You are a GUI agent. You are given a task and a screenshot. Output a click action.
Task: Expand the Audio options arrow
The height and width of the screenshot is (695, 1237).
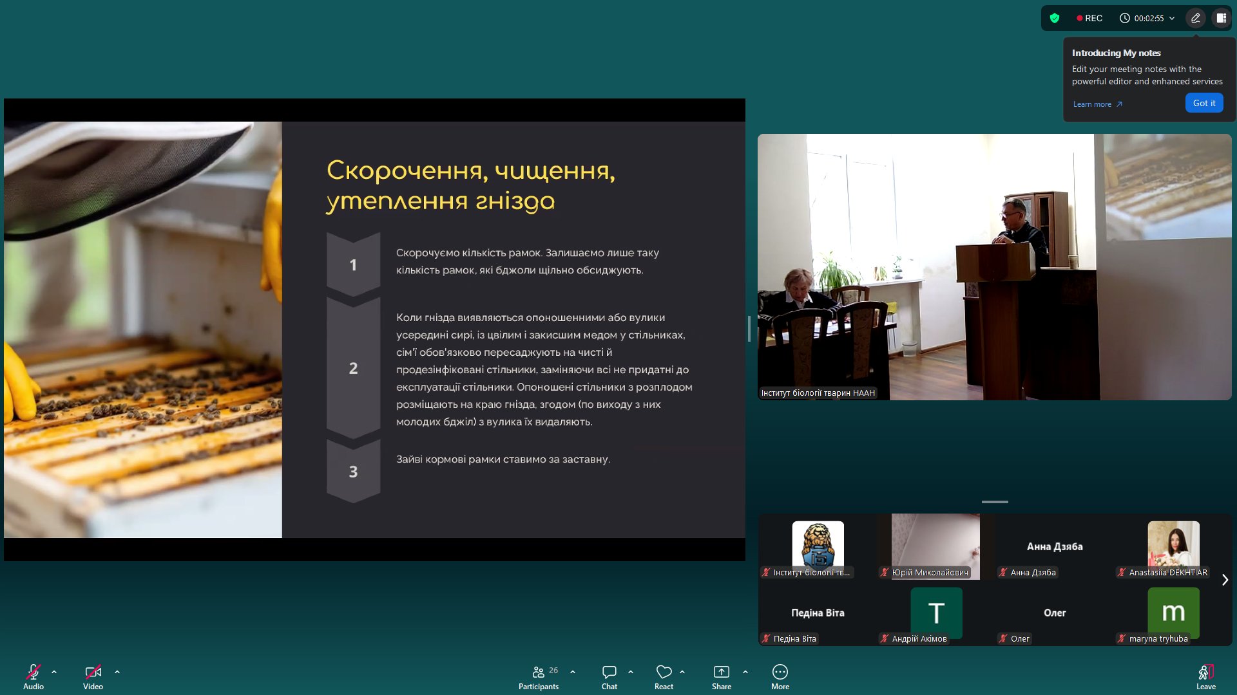pos(54,672)
